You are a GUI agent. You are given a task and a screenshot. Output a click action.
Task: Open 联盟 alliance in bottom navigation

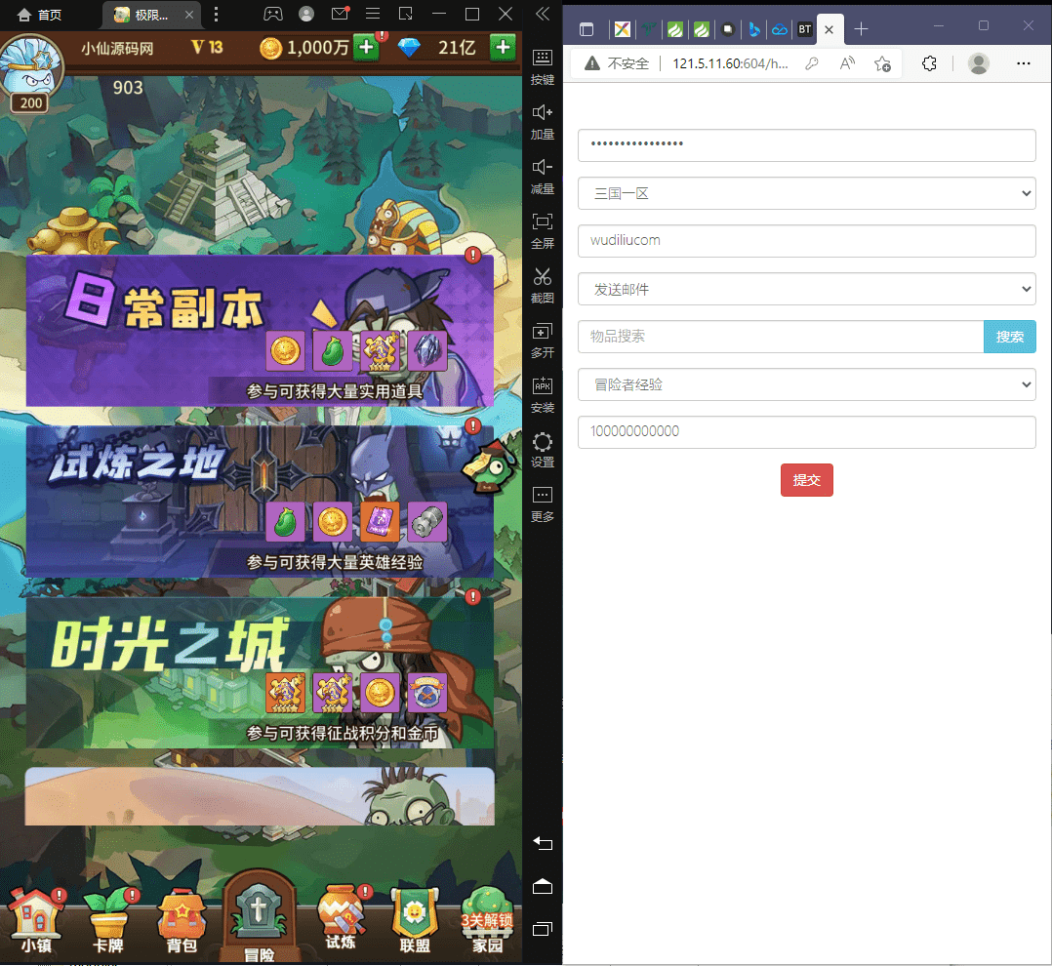pyautogui.click(x=415, y=920)
